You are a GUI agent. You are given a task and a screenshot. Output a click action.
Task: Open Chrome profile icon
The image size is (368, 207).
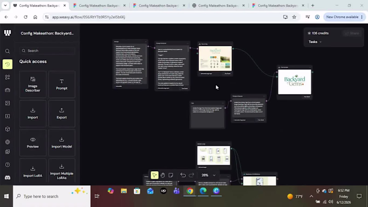(x=317, y=17)
